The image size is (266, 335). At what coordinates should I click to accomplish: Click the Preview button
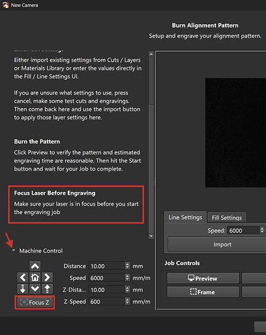click(x=203, y=278)
